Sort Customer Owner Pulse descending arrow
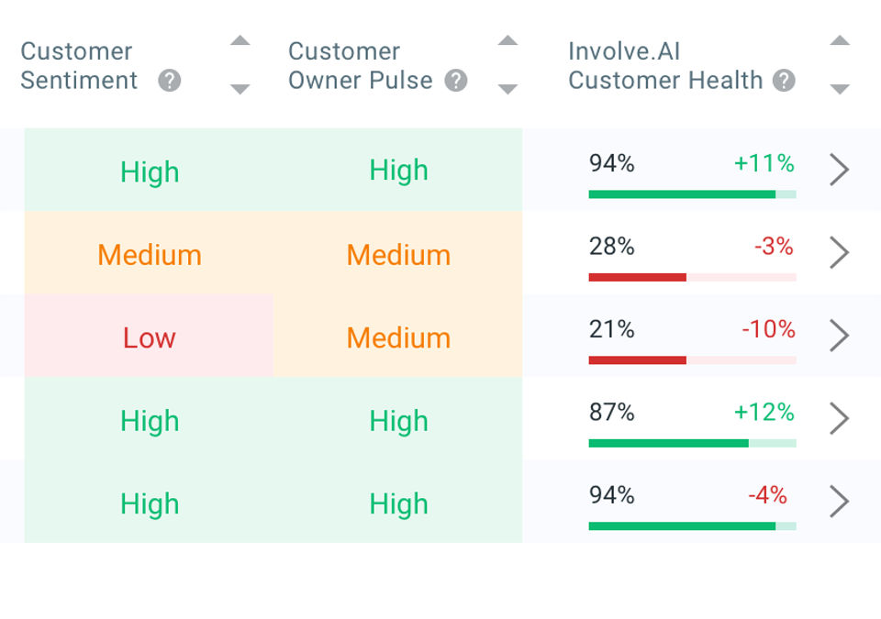The width and height of the screenshot is (881, 619). point(507,89)
